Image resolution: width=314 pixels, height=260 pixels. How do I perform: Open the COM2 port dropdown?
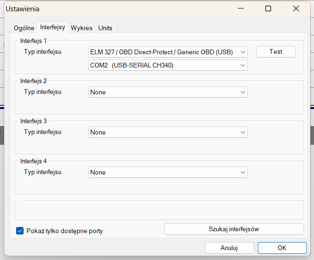[168, 65]
